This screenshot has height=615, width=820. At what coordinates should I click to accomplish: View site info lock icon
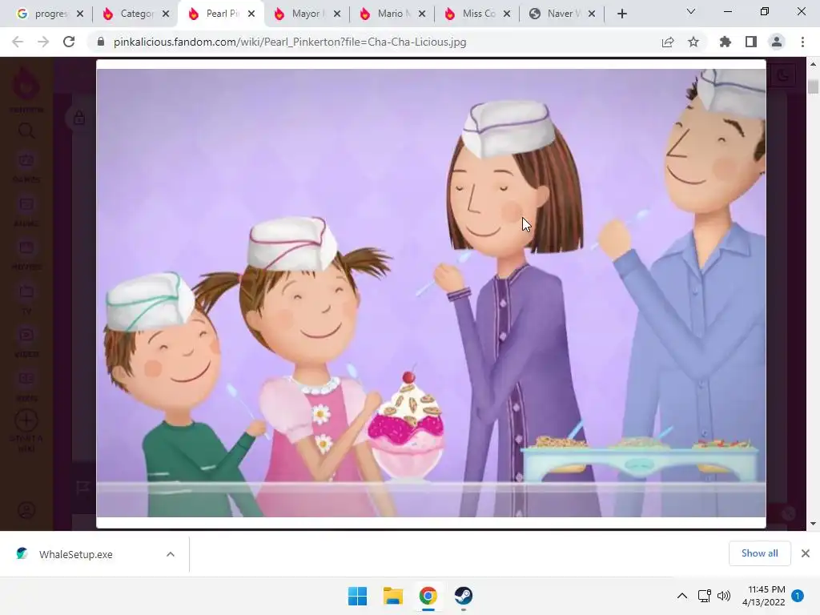[x=101, y=42]
